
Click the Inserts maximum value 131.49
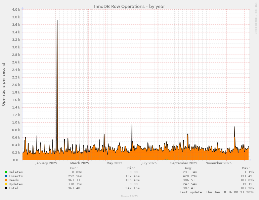[x=246, y=176]
